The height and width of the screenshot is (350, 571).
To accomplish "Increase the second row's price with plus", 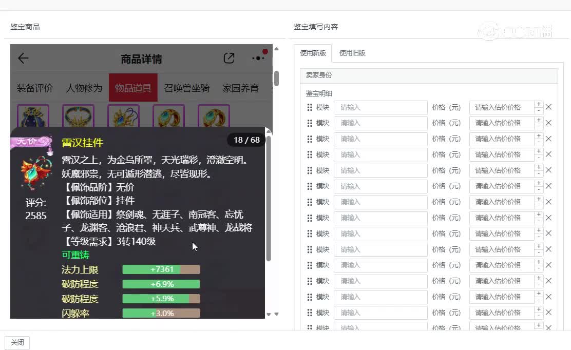I will 539,120.
